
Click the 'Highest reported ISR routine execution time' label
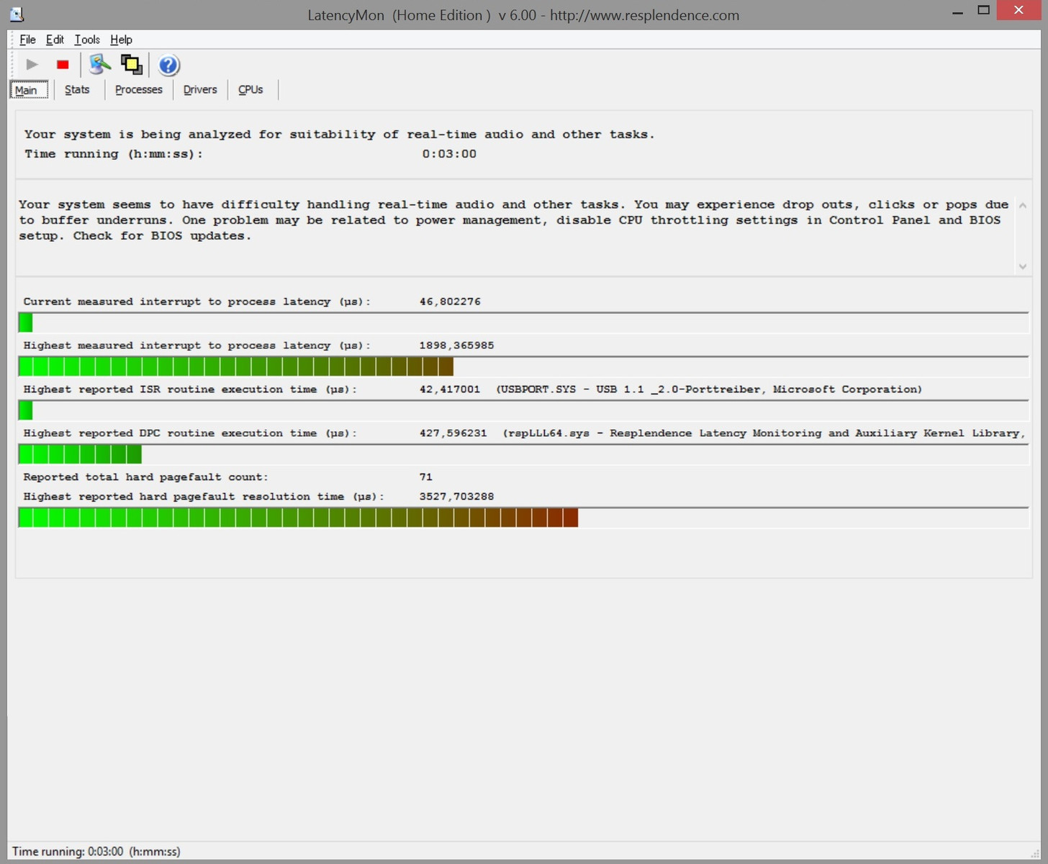(x=190, y=390)
